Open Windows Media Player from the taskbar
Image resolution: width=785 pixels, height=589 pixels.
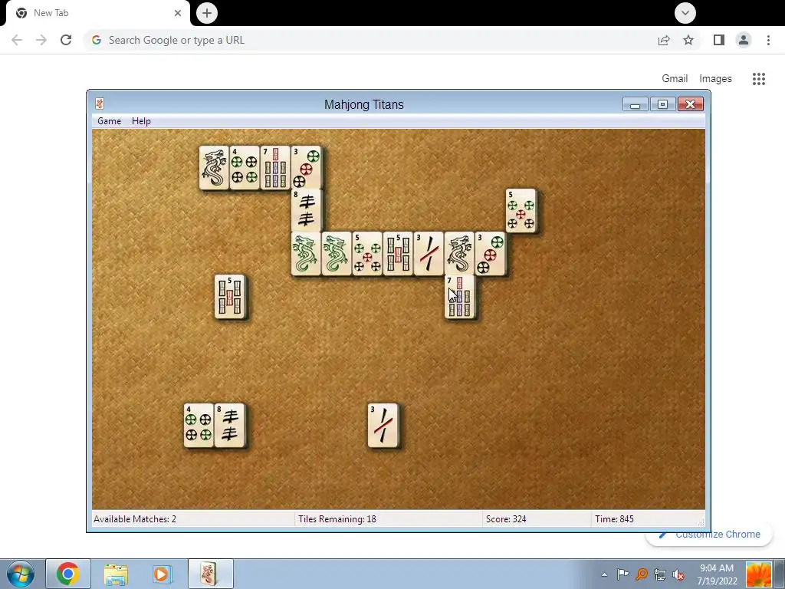click(163, 574)
